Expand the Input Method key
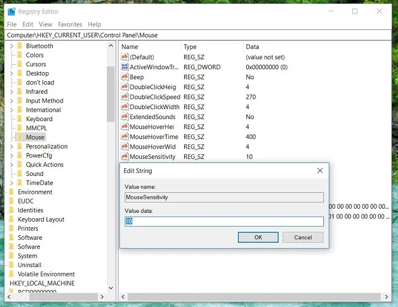Image resolution: width=398 pixels, height=307 pixels. click(x=11, y=101)
